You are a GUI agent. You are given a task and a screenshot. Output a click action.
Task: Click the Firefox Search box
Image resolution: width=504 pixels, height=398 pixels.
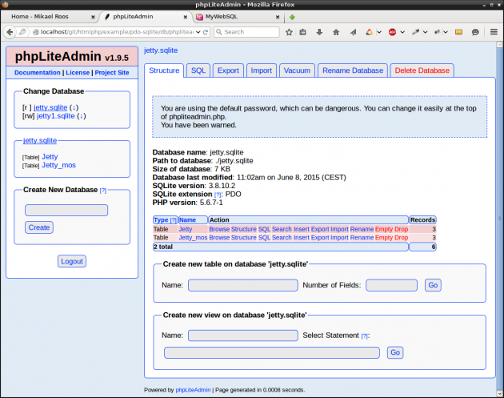(246, 32)
